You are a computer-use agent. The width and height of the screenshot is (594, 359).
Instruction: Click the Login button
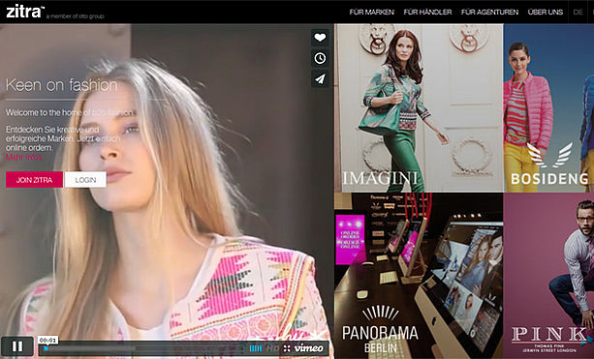[85, 180]
